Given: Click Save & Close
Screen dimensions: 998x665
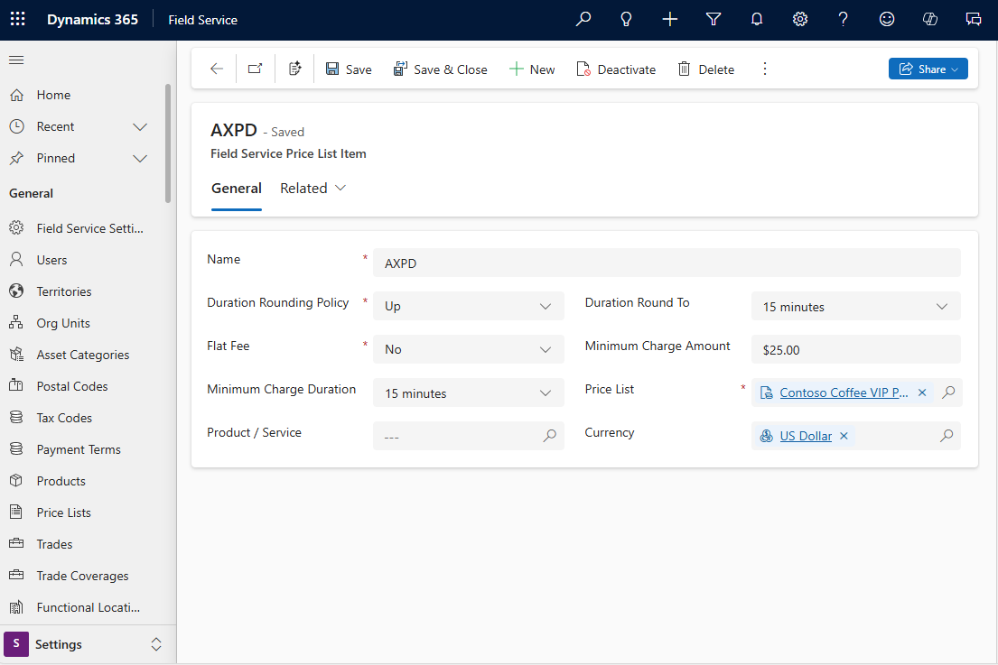Looking at the screenshot, I should click(x=441, y=69).
